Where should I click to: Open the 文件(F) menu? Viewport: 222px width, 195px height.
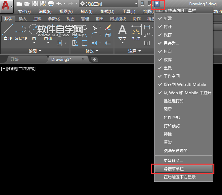pos(24,12)
